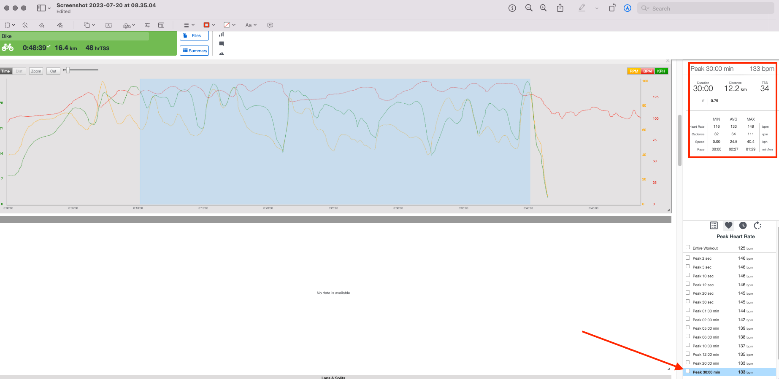Select the Highlight pen tool
The image size is (779, 379).
582,8
